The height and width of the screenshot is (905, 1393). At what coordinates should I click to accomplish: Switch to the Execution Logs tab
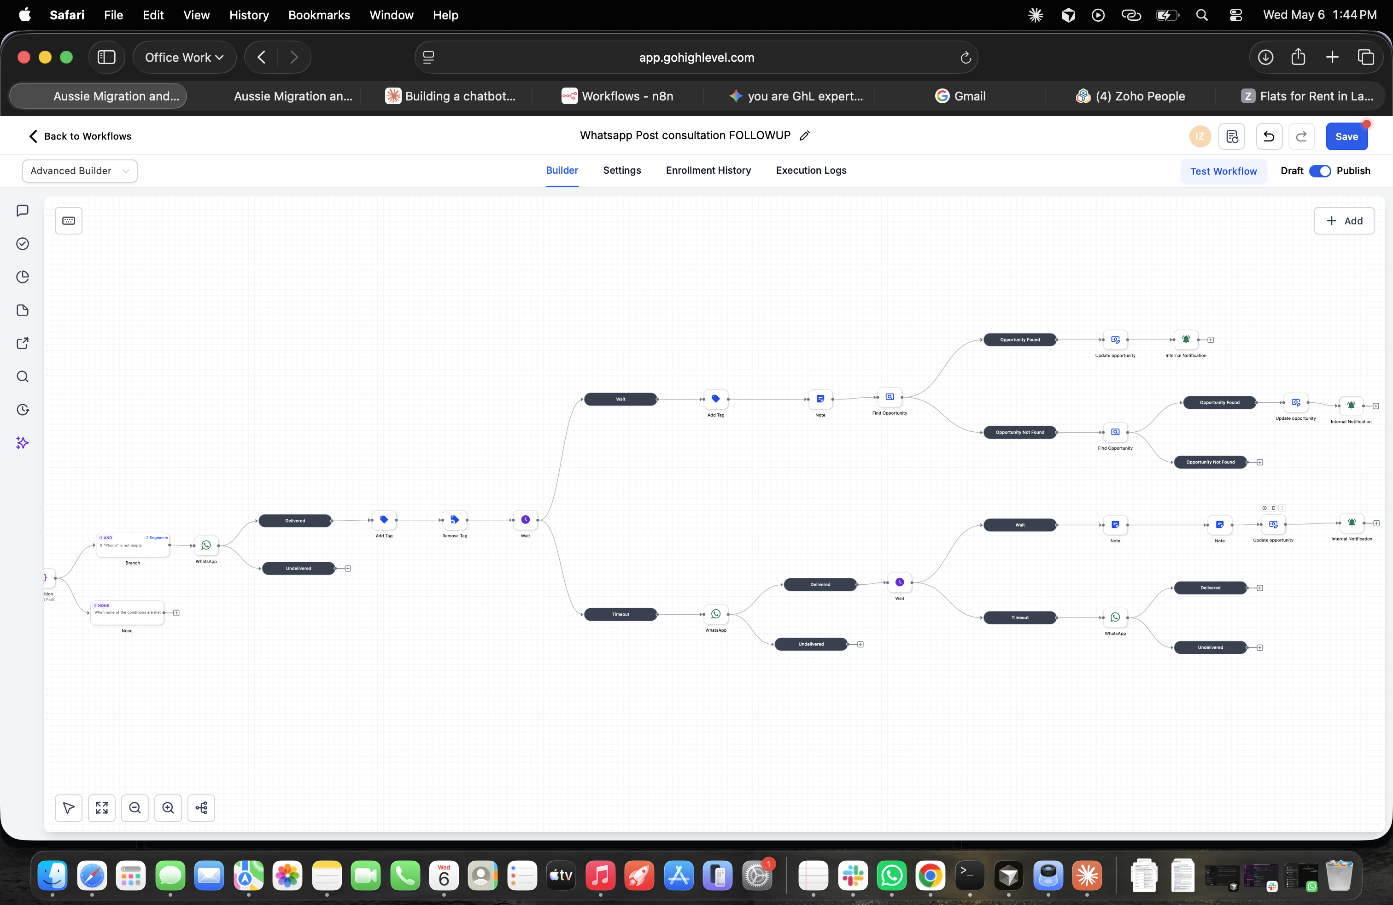coord(811,170)
